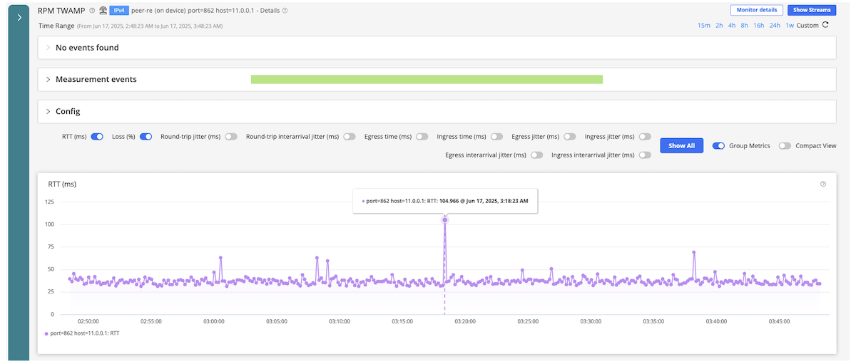856x364 pixels.
Task: Expand the No events found section
Action: pos(436,48)
